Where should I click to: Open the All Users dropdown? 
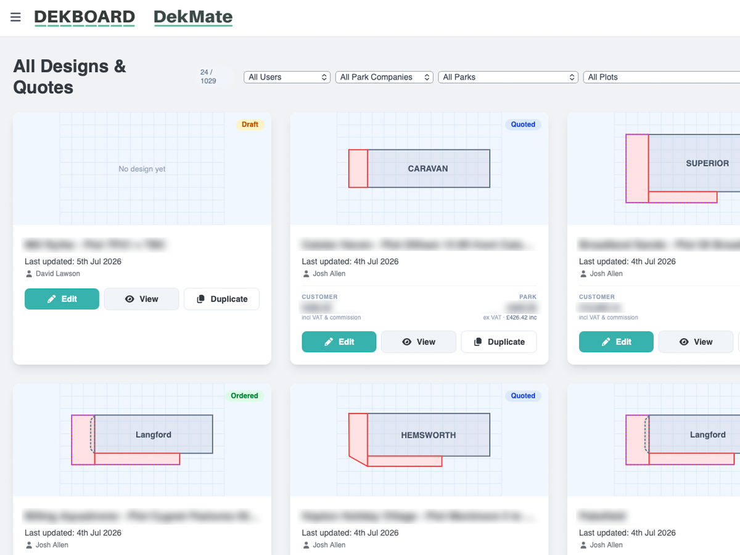287,77
